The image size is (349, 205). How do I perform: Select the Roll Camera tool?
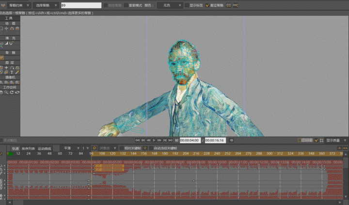[x=12, y=82]
